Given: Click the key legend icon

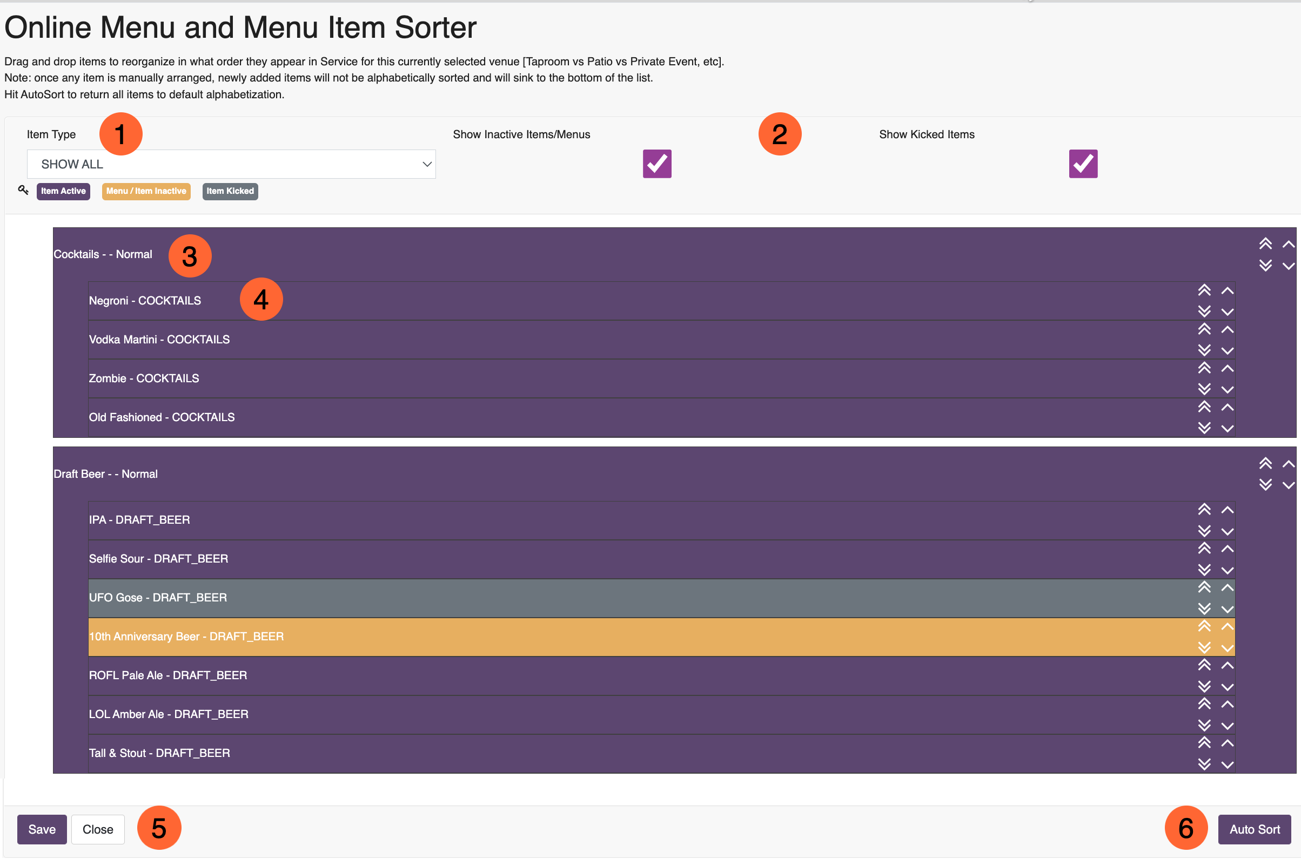Looking at the screenshot, I should coord(23,190).
